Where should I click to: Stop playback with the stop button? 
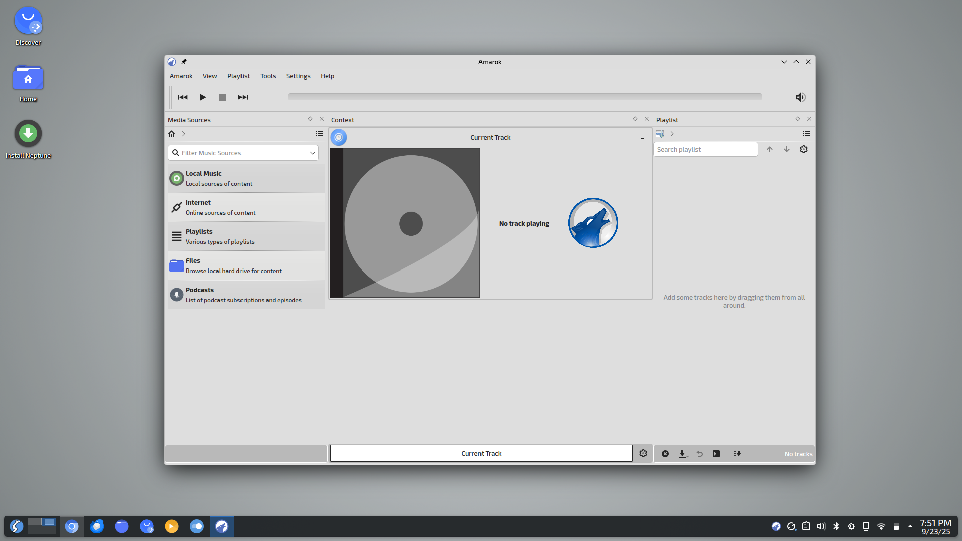[222, 97]
